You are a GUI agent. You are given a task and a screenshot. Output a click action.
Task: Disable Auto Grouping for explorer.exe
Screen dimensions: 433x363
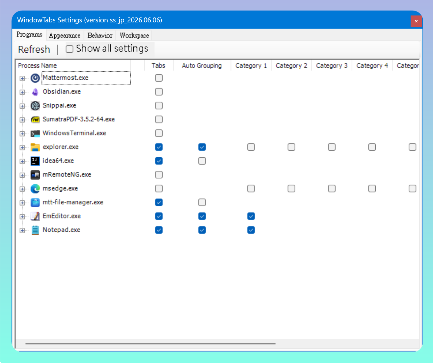[x=202, y=147]
